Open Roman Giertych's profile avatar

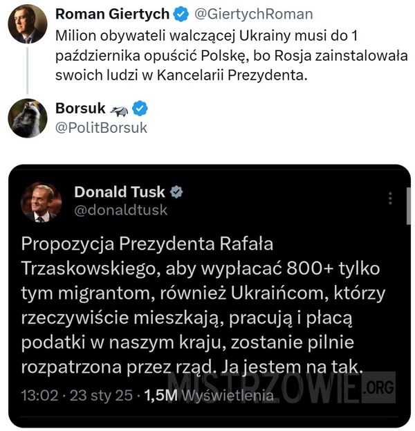click(x=28, y=24)
